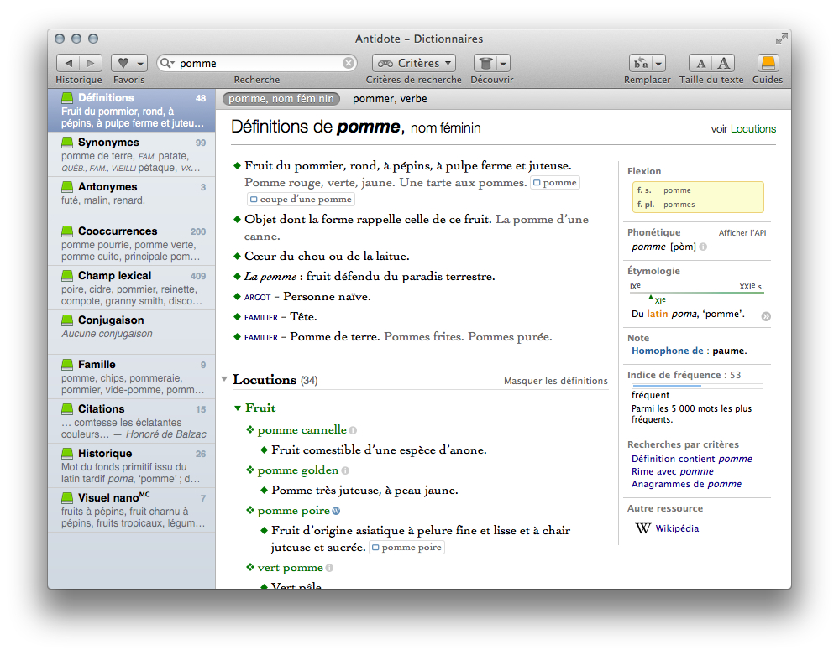Click the Wikipedia W icon
This screenshot has width=839, height=655.
642,528
